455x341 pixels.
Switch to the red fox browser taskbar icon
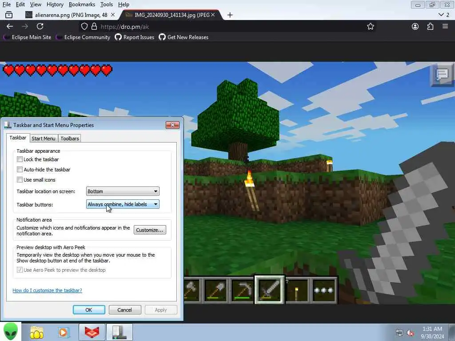[x=92, y=332]
